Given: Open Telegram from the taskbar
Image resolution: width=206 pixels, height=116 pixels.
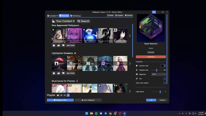Looking at the screenshot, I should pyautogui.click(x=106, y=113).
